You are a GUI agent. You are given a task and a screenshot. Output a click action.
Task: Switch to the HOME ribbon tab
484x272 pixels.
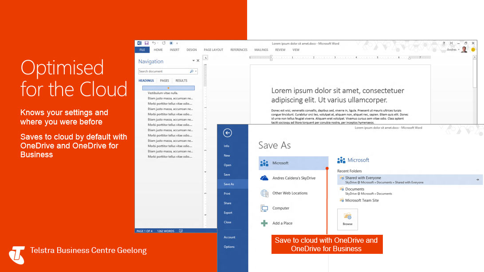(158, 50)
